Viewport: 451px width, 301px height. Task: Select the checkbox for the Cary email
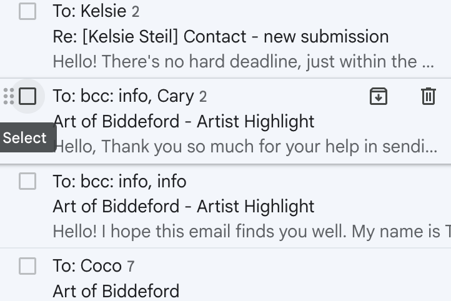(27, 96)
